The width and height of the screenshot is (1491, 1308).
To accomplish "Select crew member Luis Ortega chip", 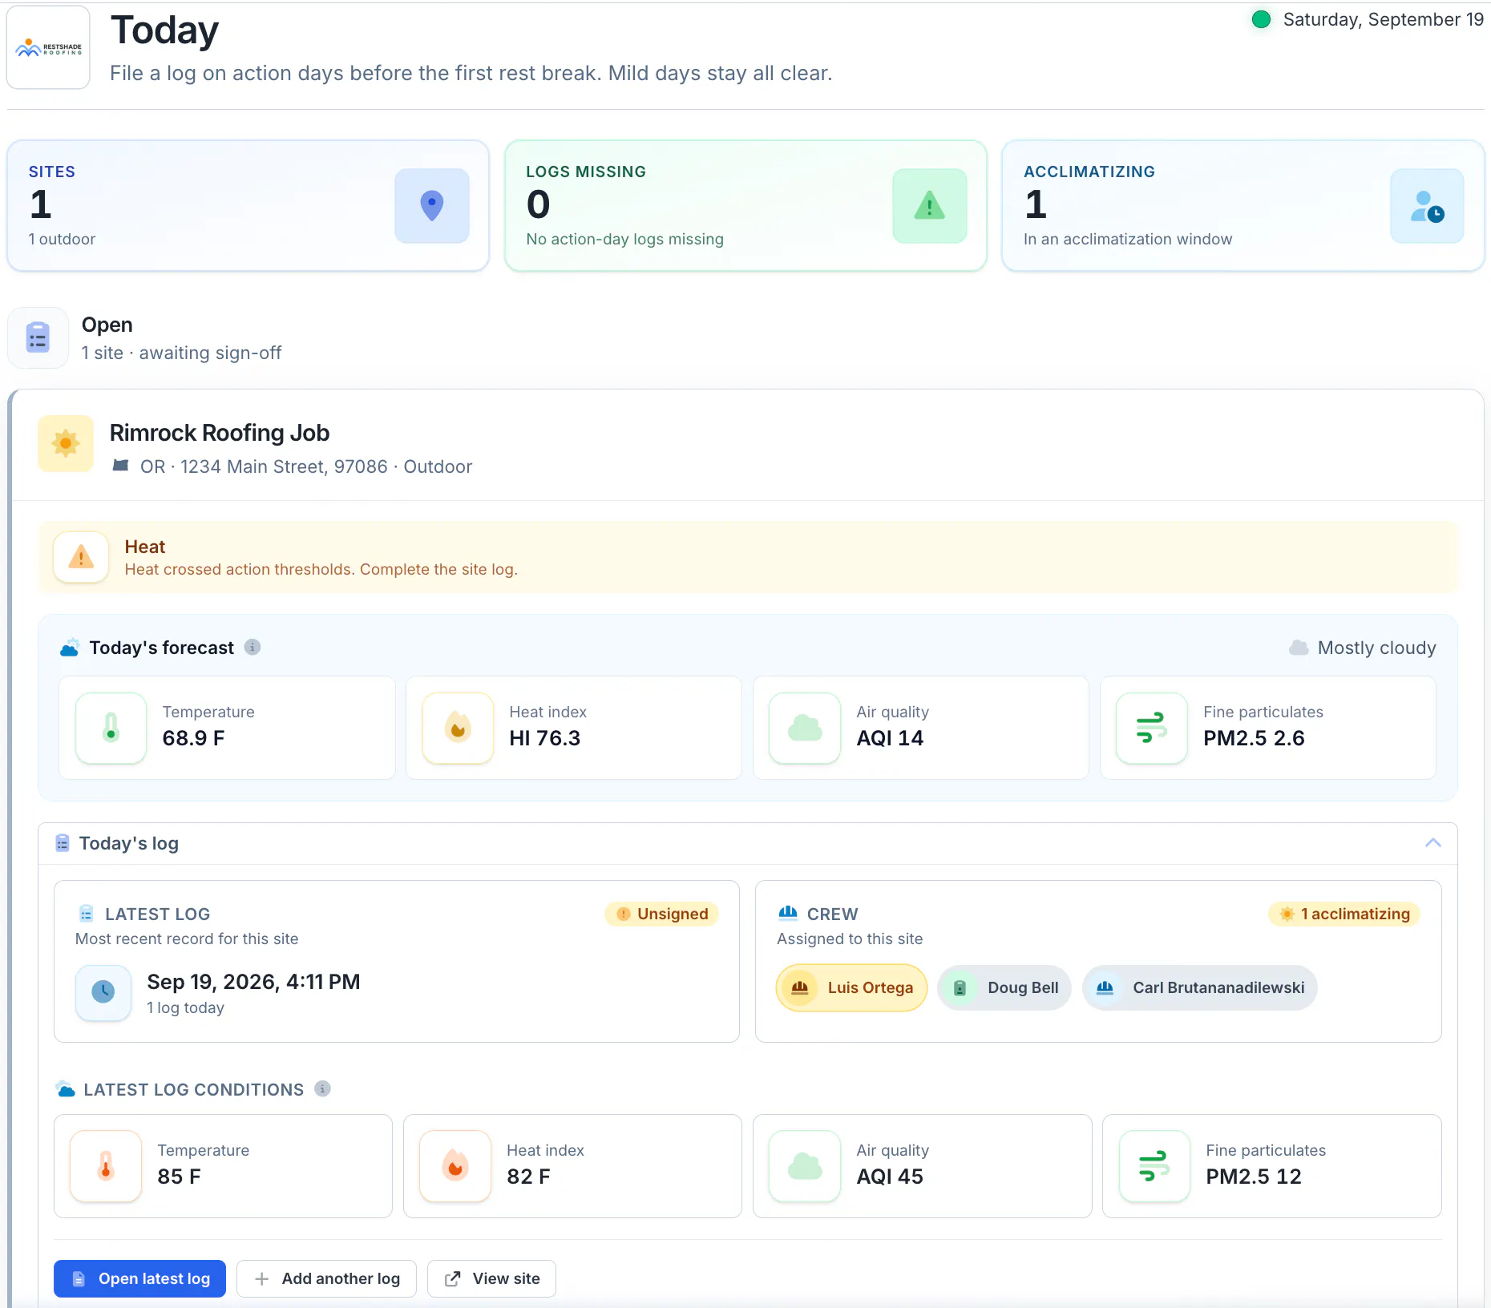I will [x=851, y=987].
